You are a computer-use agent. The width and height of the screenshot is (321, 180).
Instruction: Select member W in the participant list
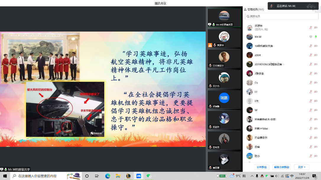[256, 110]
